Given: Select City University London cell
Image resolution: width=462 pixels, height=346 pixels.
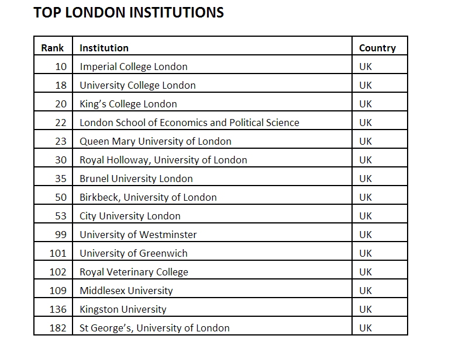Looking at the screenshot, I should (130, 216).
